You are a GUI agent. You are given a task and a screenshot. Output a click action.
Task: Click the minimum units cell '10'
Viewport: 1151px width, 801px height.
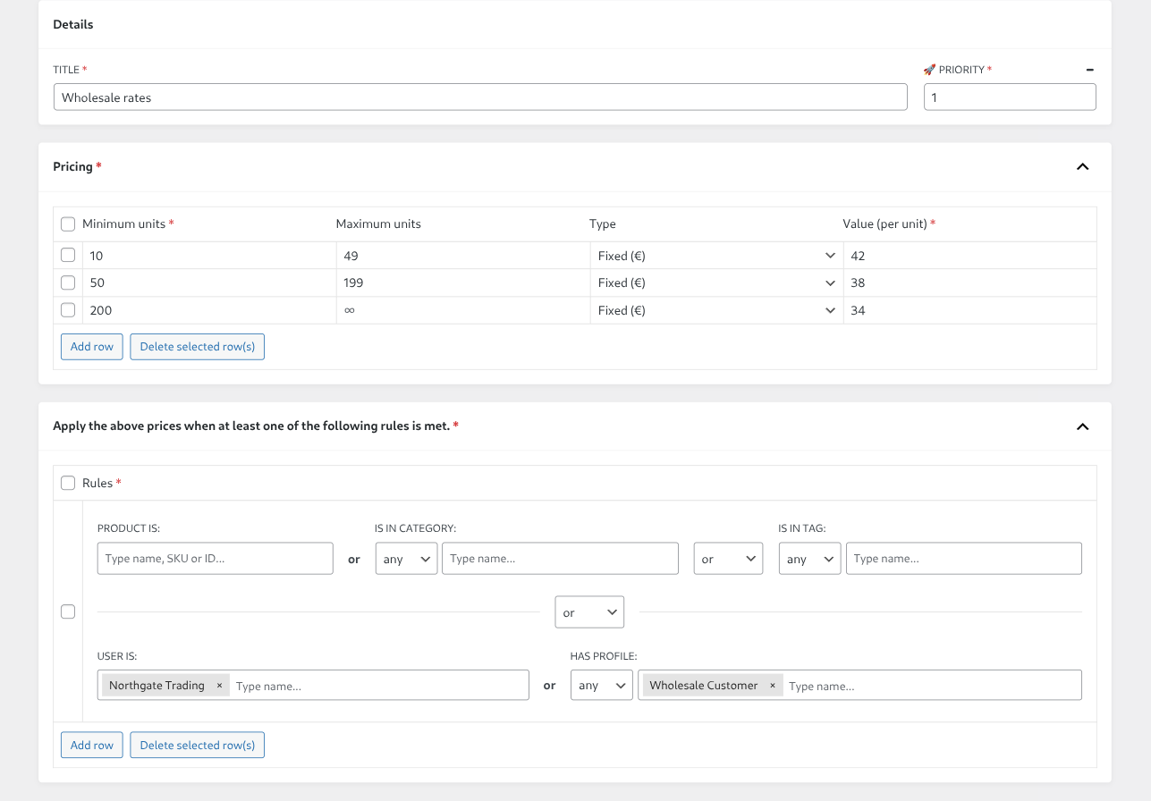pos(209,256)
